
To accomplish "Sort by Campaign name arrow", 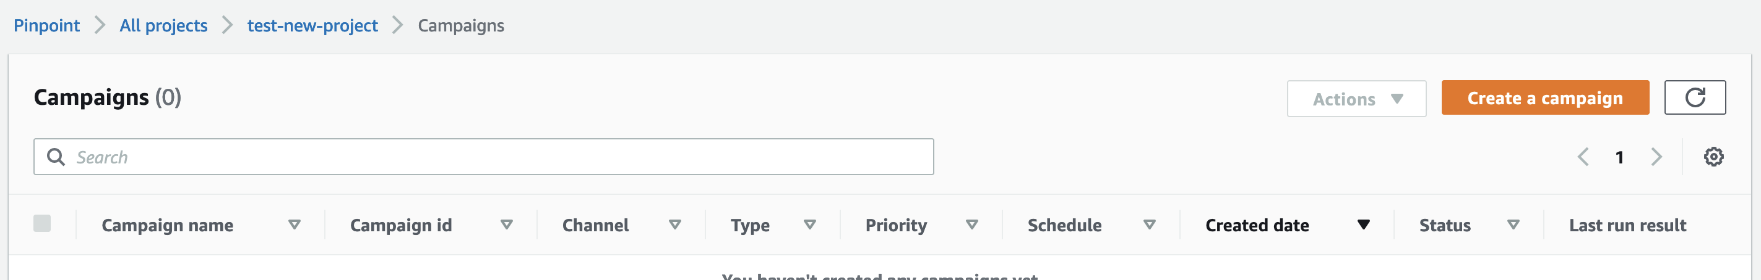I will click(x=295, y=225).
